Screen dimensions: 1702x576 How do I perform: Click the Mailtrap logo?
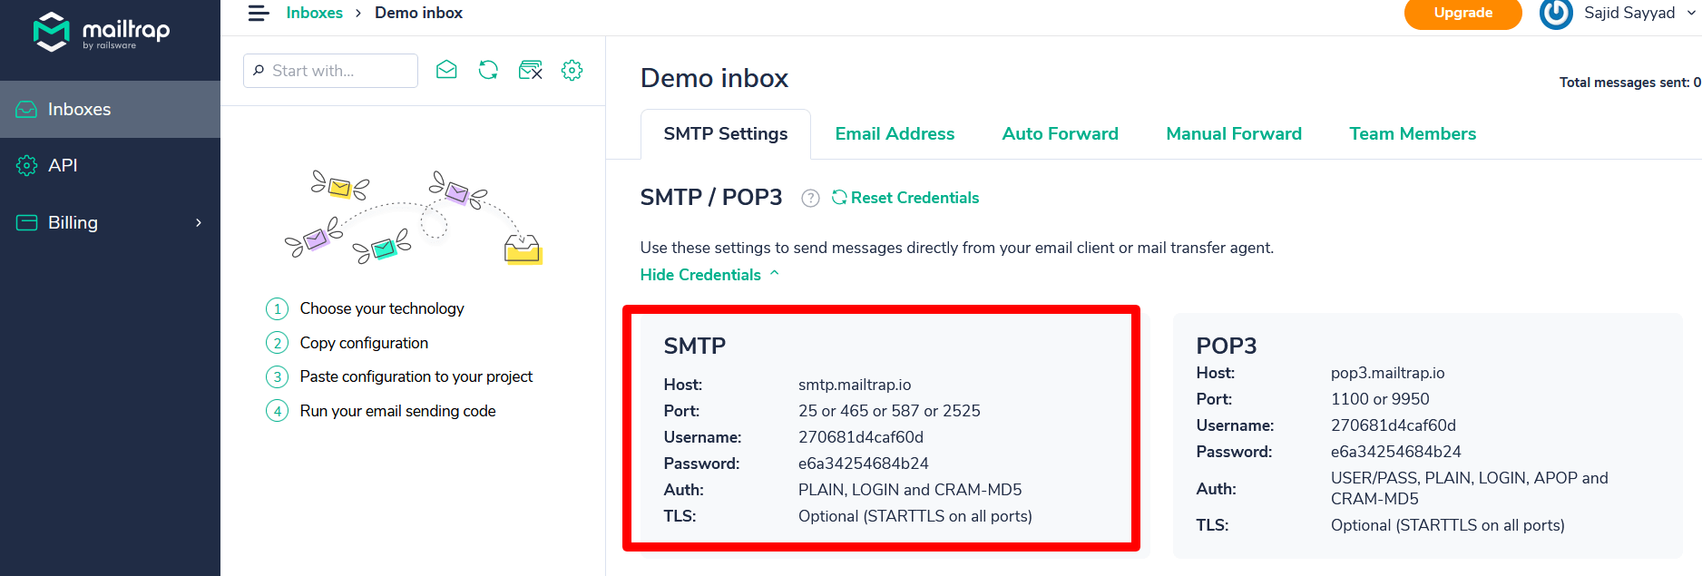[x=101, y=32]
